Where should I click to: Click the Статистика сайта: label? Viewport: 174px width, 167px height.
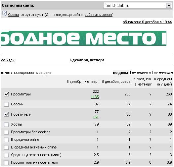[x=18, y=5]
